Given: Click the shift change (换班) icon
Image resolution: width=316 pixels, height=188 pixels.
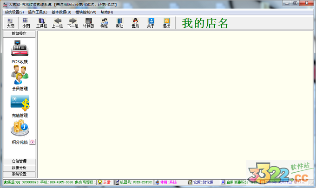Looking at the screenshot, I should pyautogui.click(x=104, y=23).
